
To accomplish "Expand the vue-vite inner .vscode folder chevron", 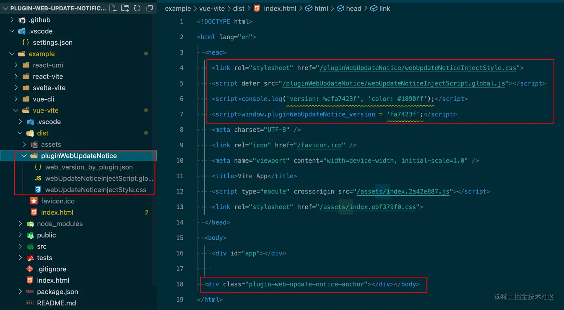I will click(x=20, y=122).
